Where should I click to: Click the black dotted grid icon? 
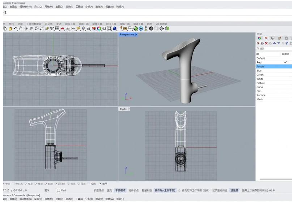tap(156, 28)
